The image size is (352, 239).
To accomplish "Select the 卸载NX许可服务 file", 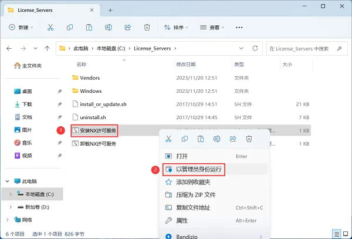I will [x=98, y=143].
